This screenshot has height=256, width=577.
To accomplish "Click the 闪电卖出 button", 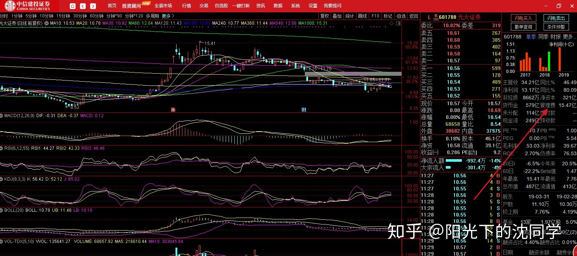I will point(556,18).
